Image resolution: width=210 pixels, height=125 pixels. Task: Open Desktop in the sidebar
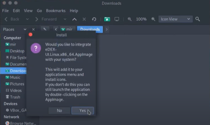[13, 51]
